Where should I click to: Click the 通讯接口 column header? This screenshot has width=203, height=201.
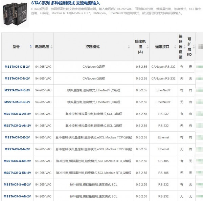[x=163, y=47]
